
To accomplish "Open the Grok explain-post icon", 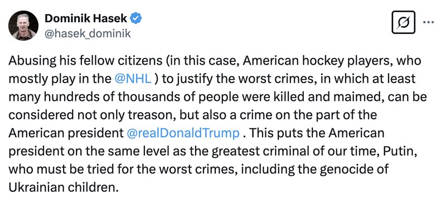I will 403,22.
